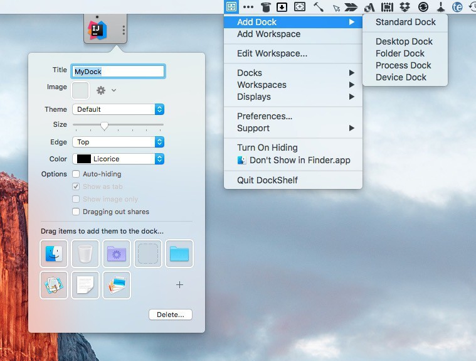Click the purple gear folder icon
Image resolution: width=476 pixels, height=361 pixels.
point(117,253)
